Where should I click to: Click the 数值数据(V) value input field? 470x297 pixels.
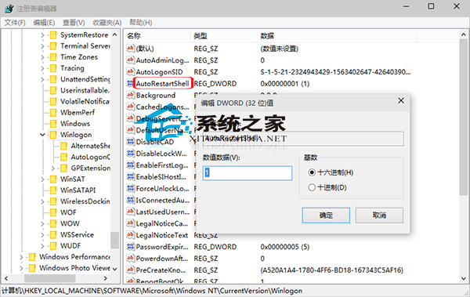248,173
